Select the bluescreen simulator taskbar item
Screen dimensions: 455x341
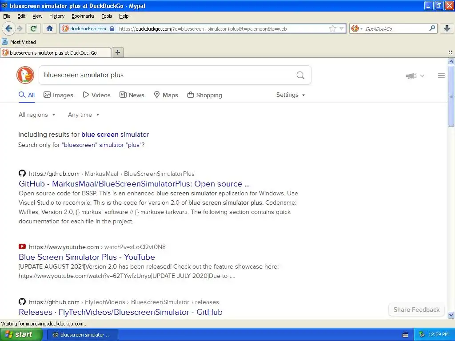[82, 335]
